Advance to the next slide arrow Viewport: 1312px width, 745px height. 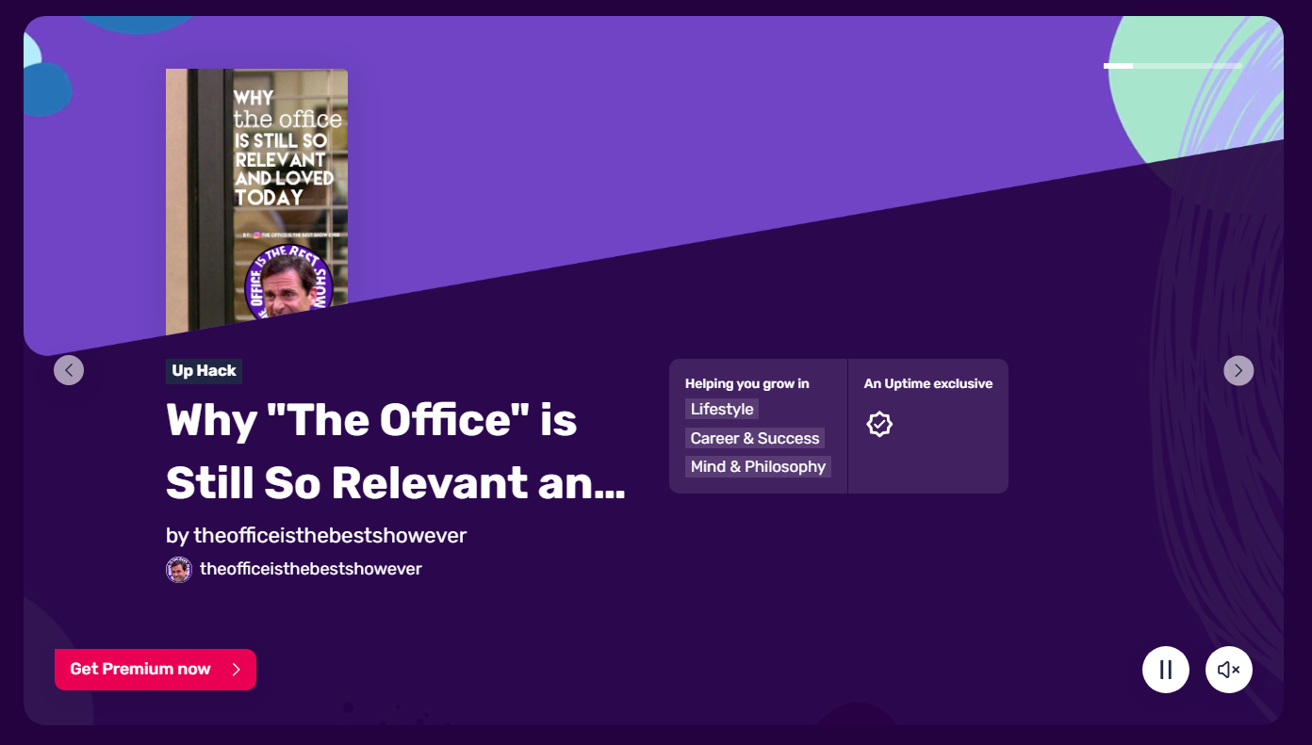click(x=1238, y=370)
